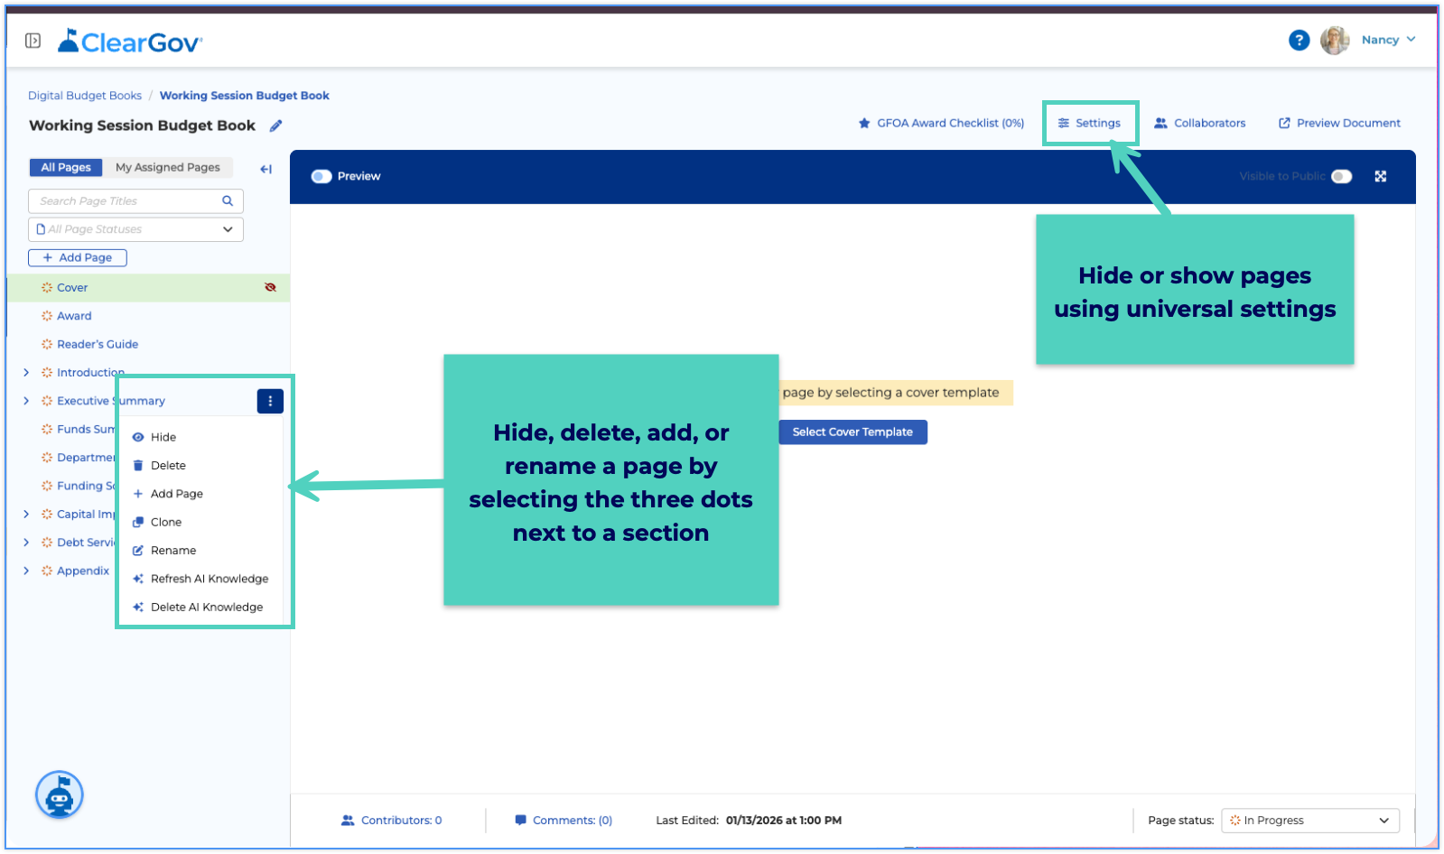Image resolution: width=1444 pixels, height=854 pixels.
Task: Click Nancy's profile avatar
Action: [x=1335, y=40]
